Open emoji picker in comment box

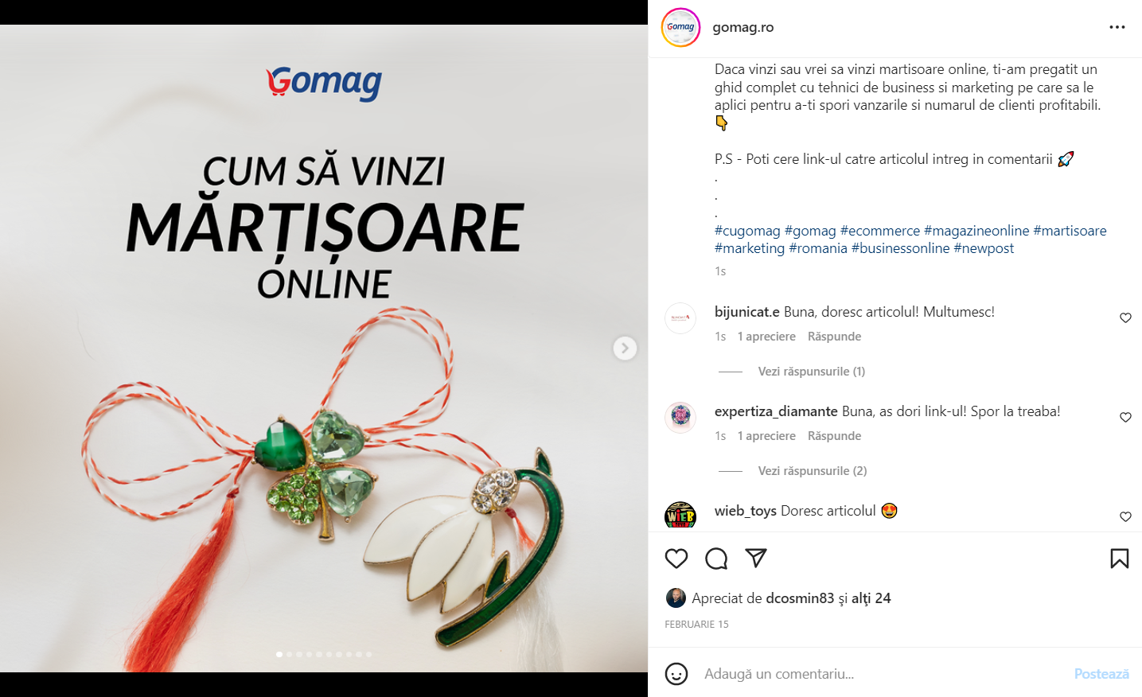tap(676, 674)
